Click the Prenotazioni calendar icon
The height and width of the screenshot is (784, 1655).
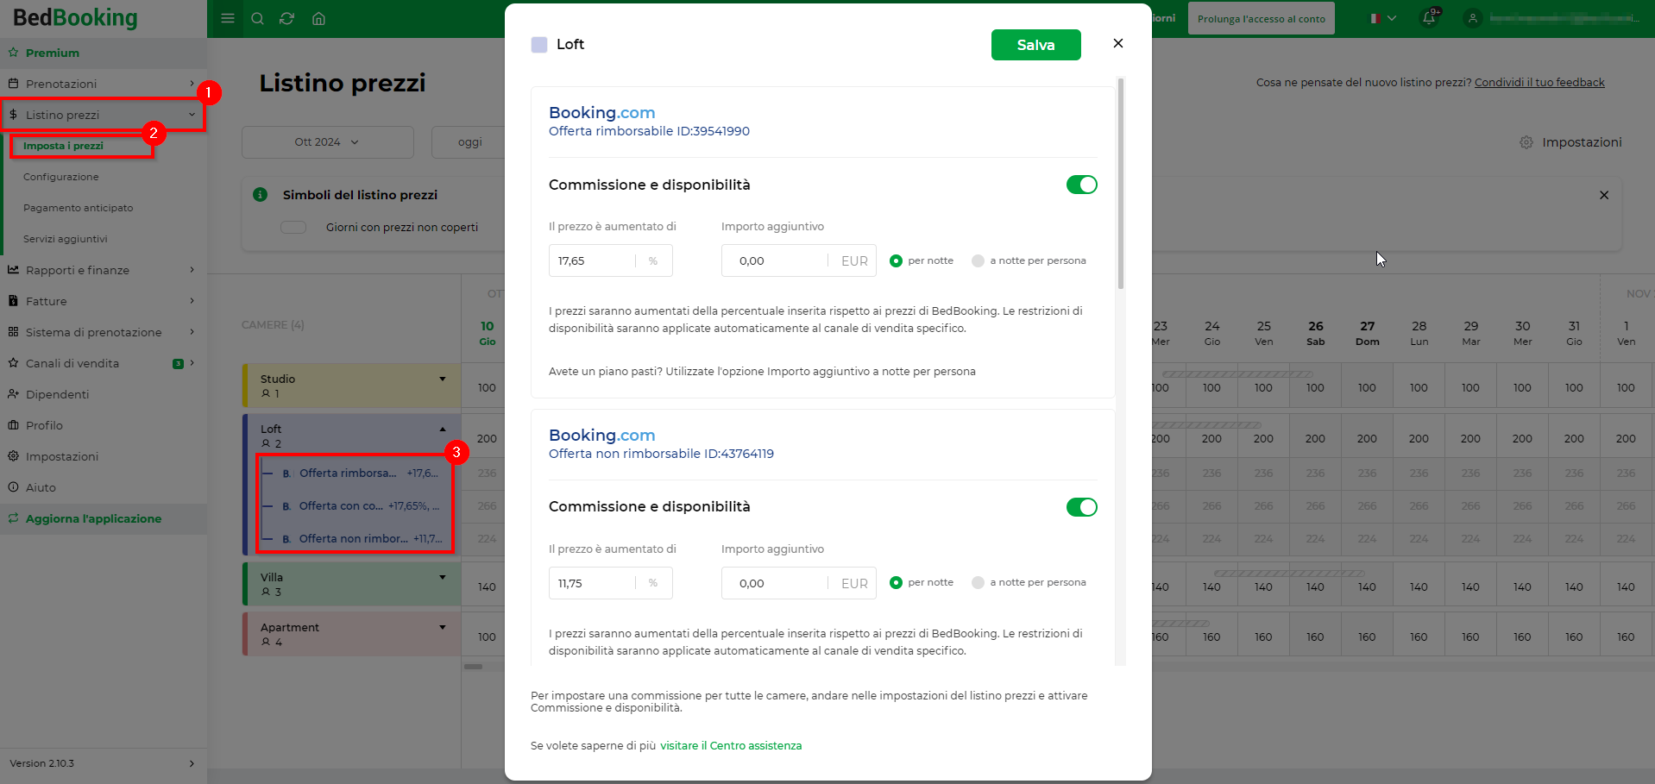14,84
